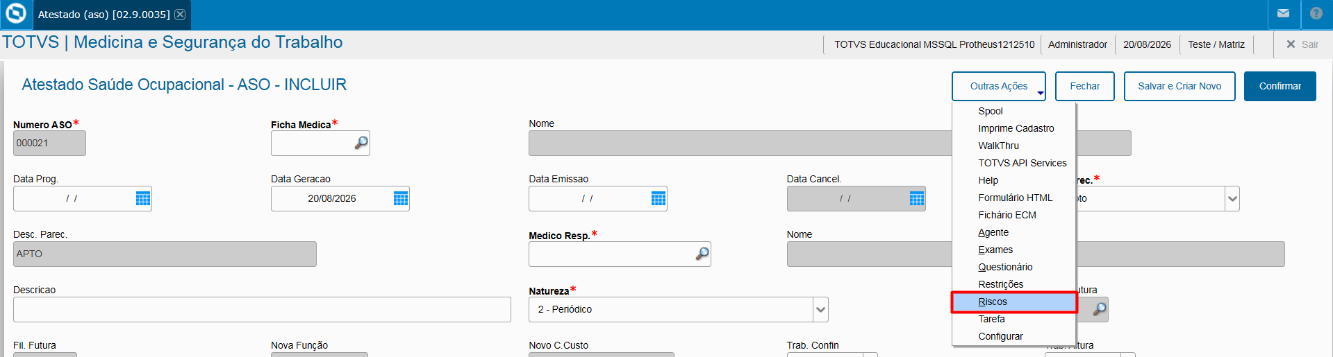Open Medico Resp. search magnifier

click(x=702, y=254)
